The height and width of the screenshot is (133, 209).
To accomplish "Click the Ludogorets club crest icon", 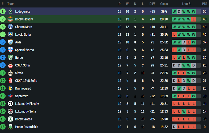I will click(10, 11).
